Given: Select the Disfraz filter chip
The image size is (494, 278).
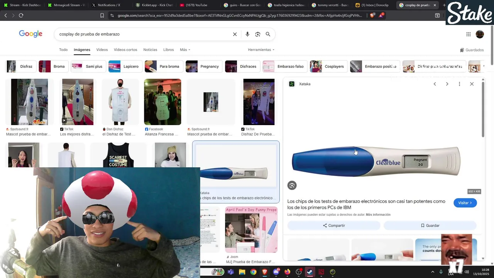Looking at the screenshot, I should (x=21, y=66).
